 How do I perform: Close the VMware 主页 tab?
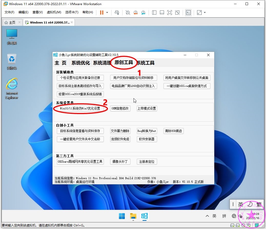point(19,22)
